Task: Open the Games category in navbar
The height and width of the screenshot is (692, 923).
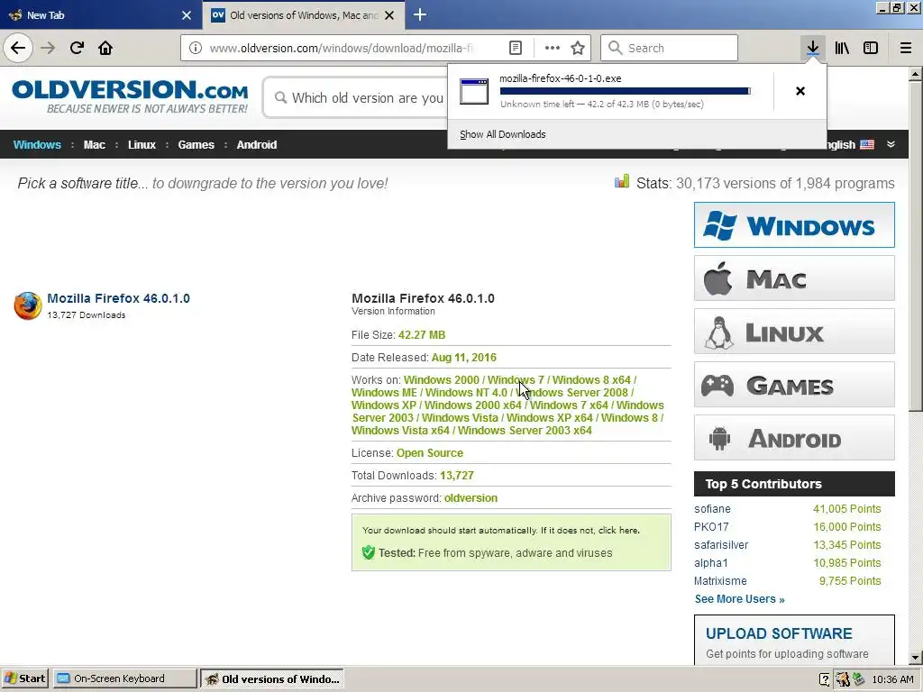Action: (196, 145)
